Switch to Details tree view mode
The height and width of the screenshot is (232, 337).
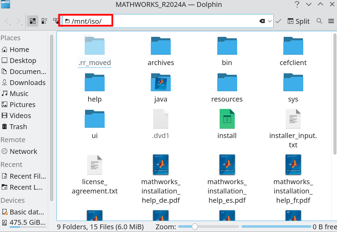pos(56,21)
